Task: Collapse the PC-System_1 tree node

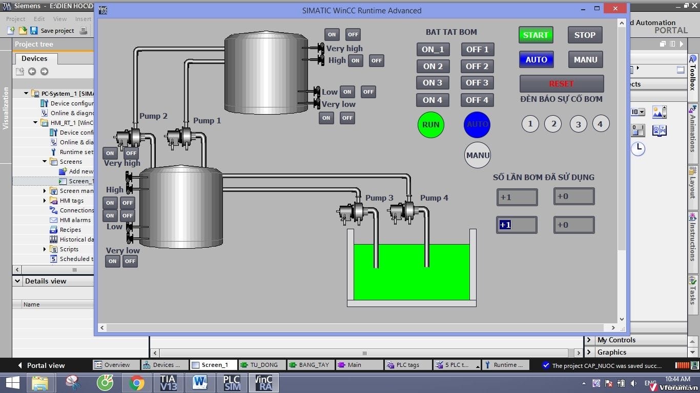Action: (26, 94)
